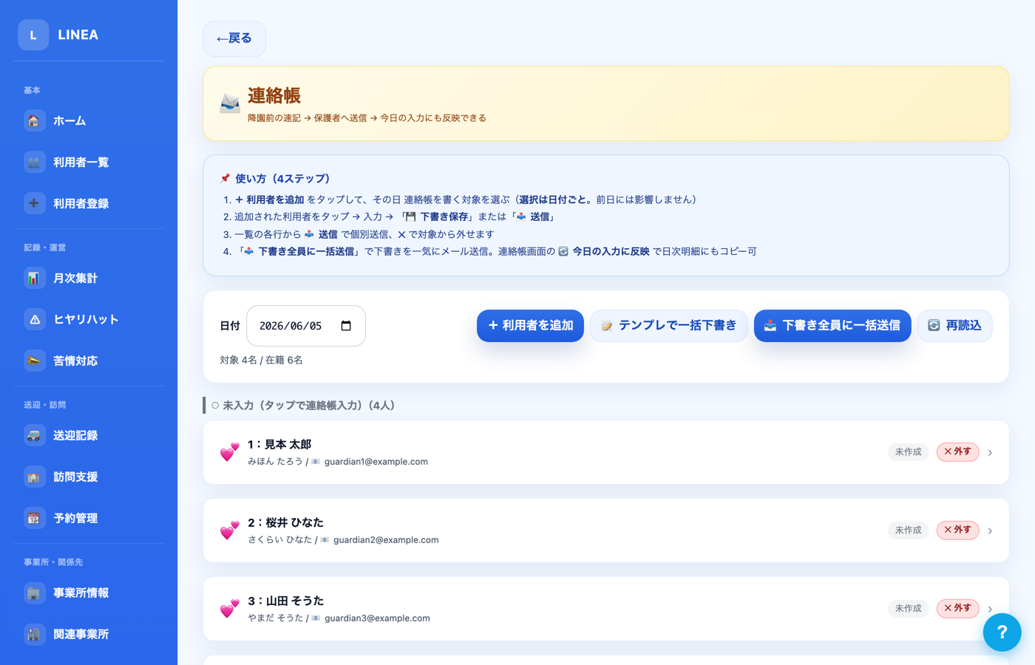The image size is (1035, 665).
Task: Expand 見本 太郎 row chevron
Action: coord(990,452)
